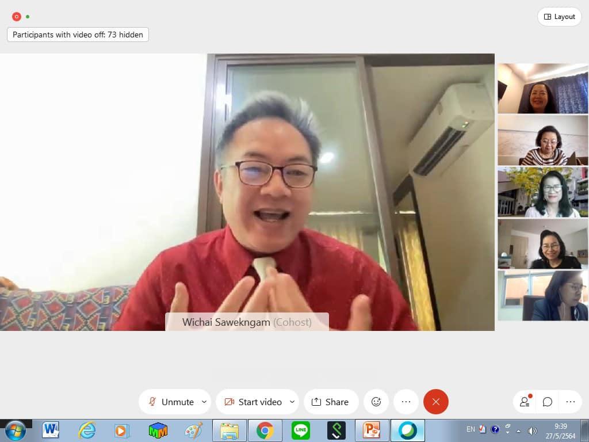589x442 pixels.
Task: Click the blue help icon in the tray
Action: (x=495, y=429)
